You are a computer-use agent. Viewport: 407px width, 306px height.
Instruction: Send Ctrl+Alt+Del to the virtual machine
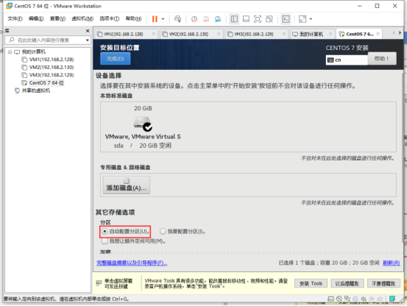[x=178, y=19]
